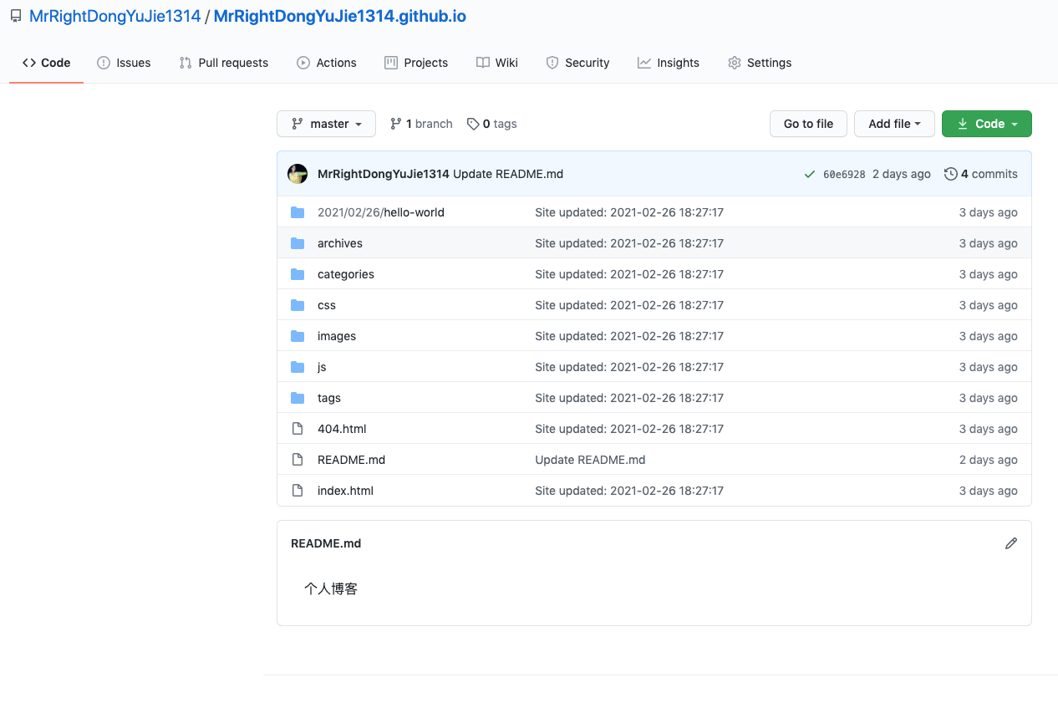Open commit hash 60e6928
Image resolution: width=1058 pixels, height=703 pixels.
coord(844,175)
